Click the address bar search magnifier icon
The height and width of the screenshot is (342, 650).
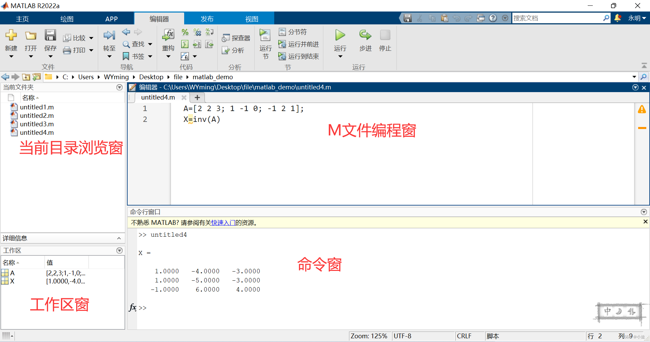(644, 77)
